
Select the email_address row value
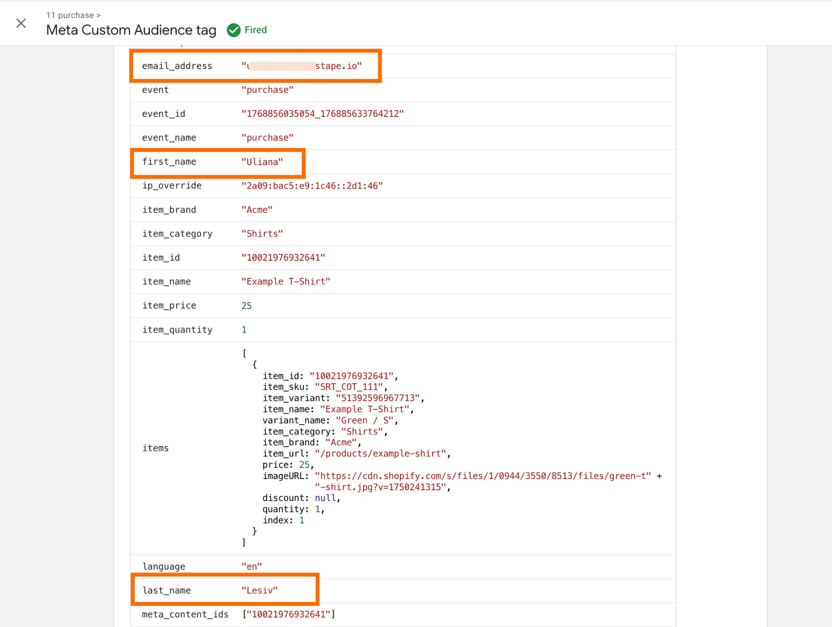[x=301, y=66]
